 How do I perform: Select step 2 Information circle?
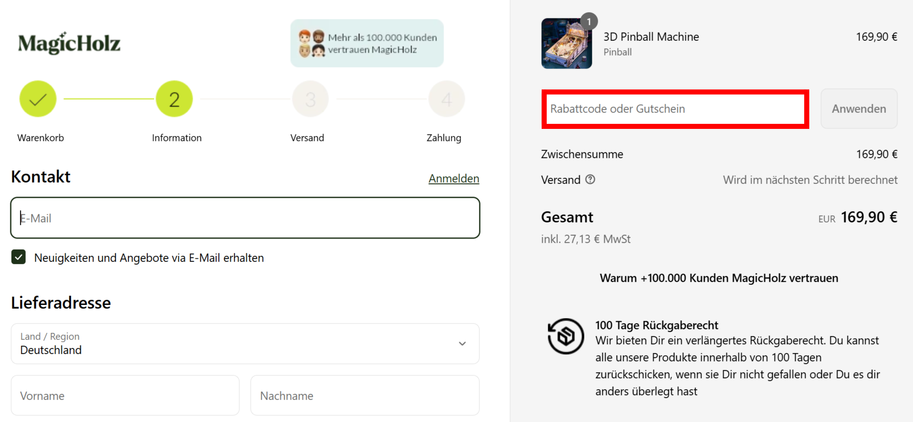tap(174, 99)
